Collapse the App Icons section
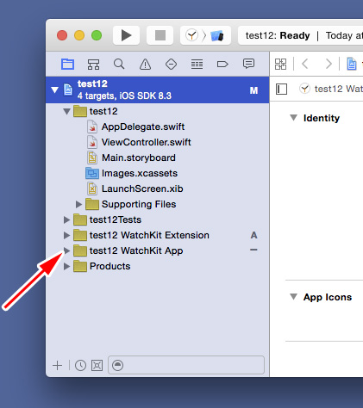This screenshot has height=408, width=363. point(293,297)
